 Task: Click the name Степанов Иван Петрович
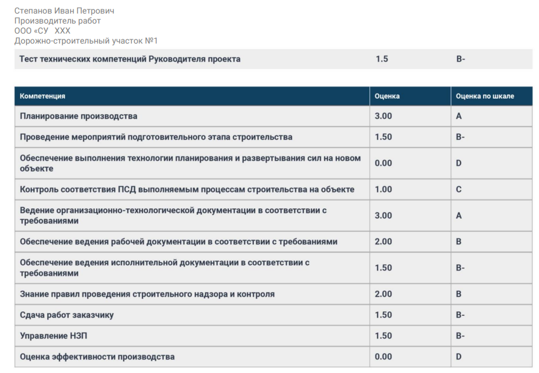(x=64, y=11)
